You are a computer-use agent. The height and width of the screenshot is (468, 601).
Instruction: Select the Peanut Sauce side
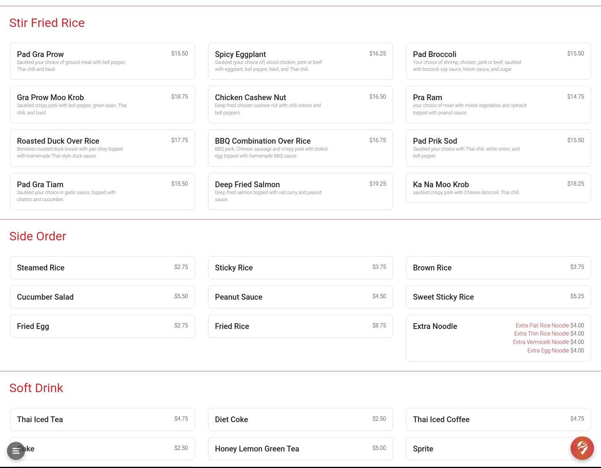tap(300, 297)
